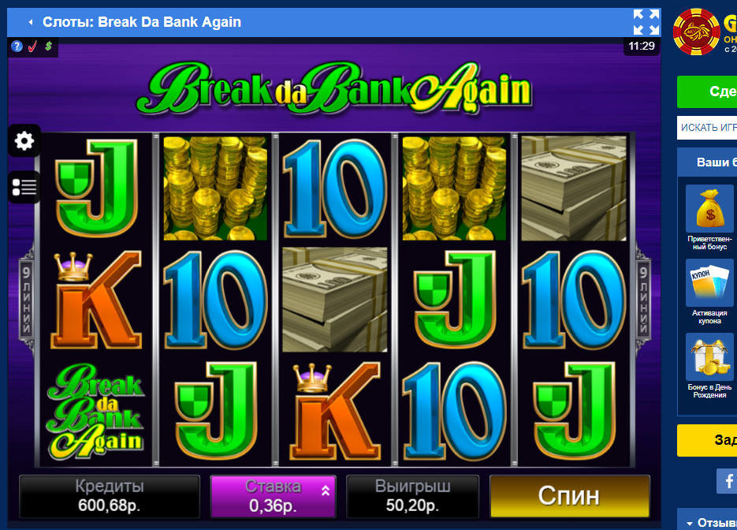Select the left 9 линий marker
This screenshot has height=530, width=737.
[27, 299]
